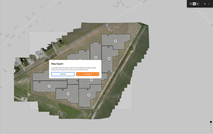Click the circle marker labeled 38
The image size is (213, 134).
coord(89,95)
